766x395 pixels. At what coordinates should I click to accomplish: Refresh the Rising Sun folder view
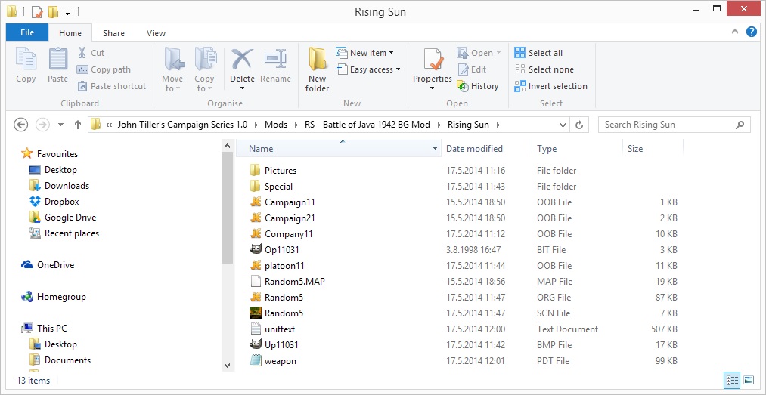579,125
